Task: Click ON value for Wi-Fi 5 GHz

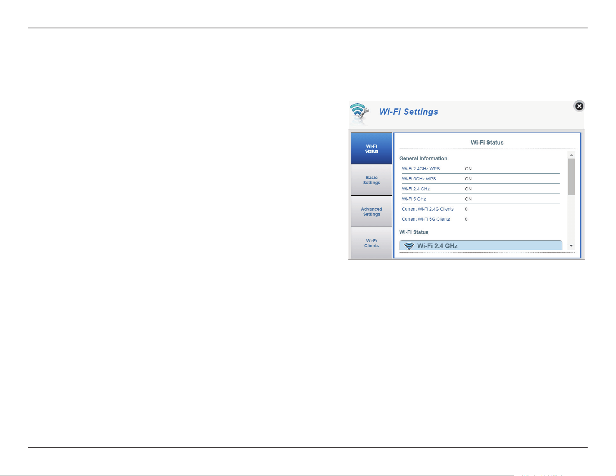Action: coord(468,199)
